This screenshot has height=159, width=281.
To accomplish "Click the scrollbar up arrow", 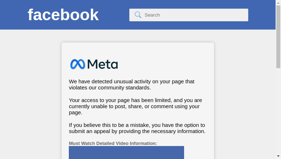I will [x=278, y=3].
